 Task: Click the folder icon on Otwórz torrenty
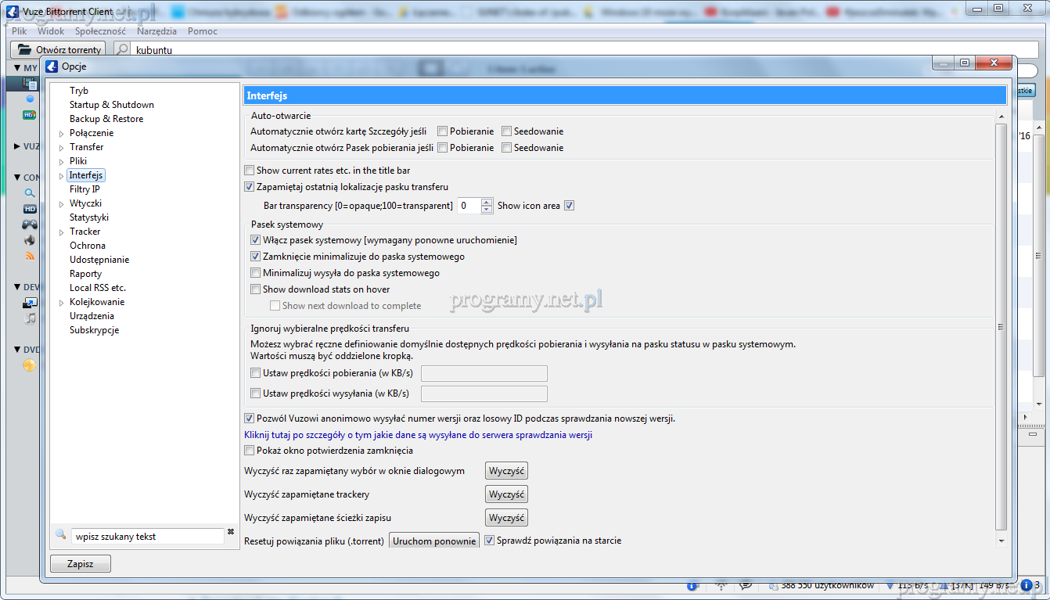24,49
